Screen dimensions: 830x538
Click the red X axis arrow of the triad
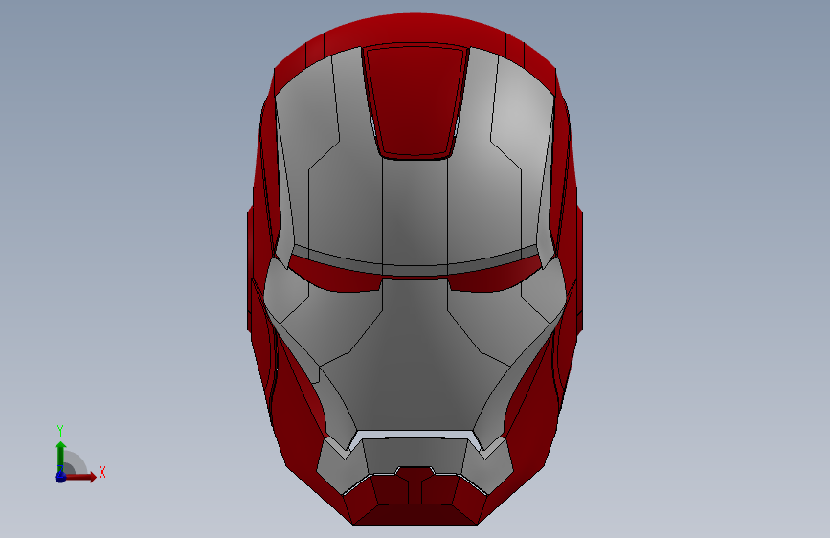pos(80,477)
